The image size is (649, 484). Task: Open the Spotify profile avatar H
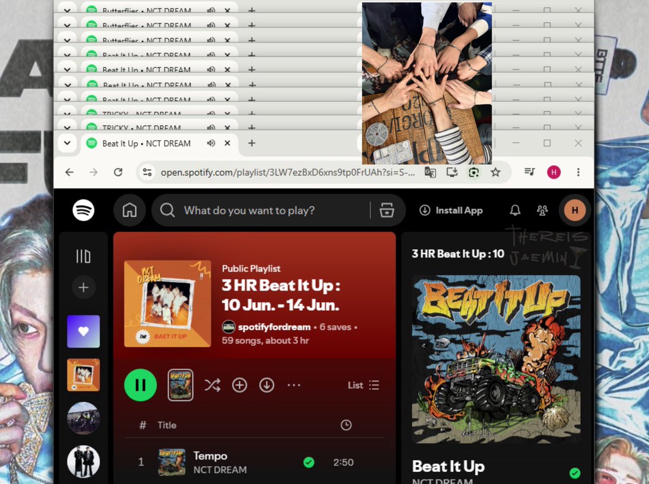pos(575,210)
